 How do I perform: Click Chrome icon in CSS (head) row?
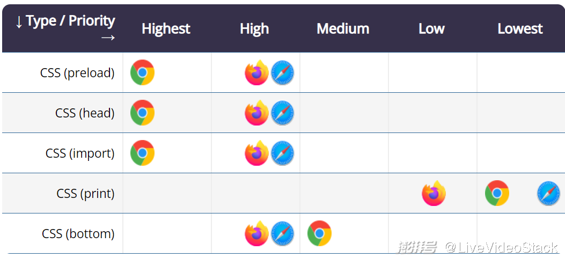click(x=142, y=113)
